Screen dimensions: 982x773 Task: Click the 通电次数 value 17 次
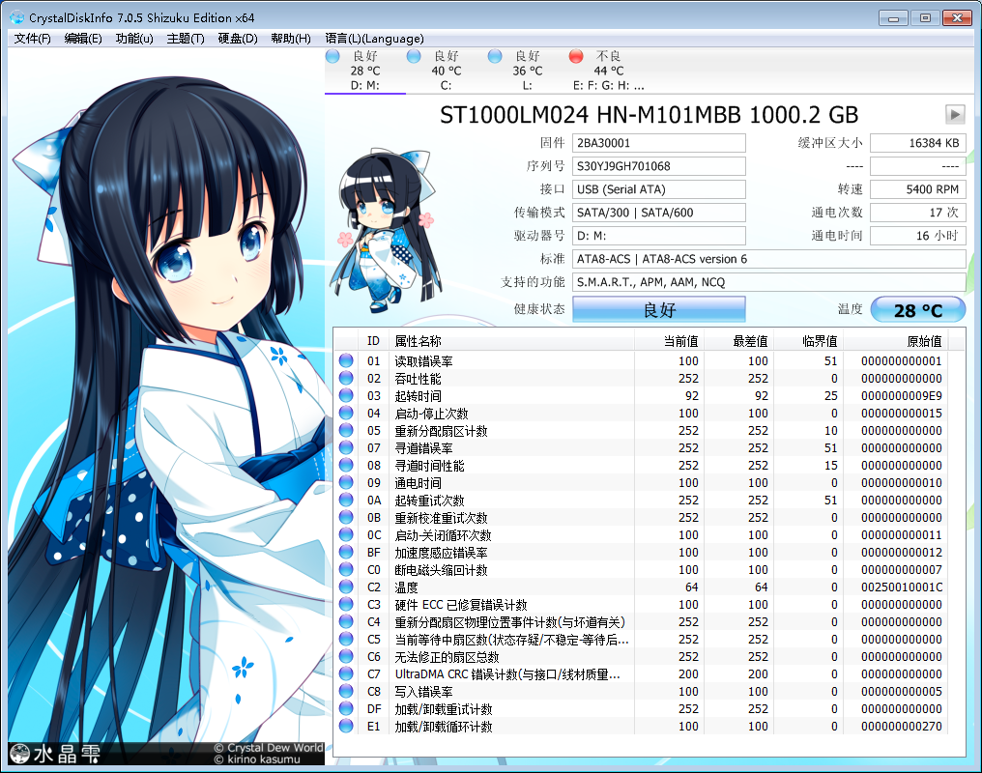coord(918,213)
